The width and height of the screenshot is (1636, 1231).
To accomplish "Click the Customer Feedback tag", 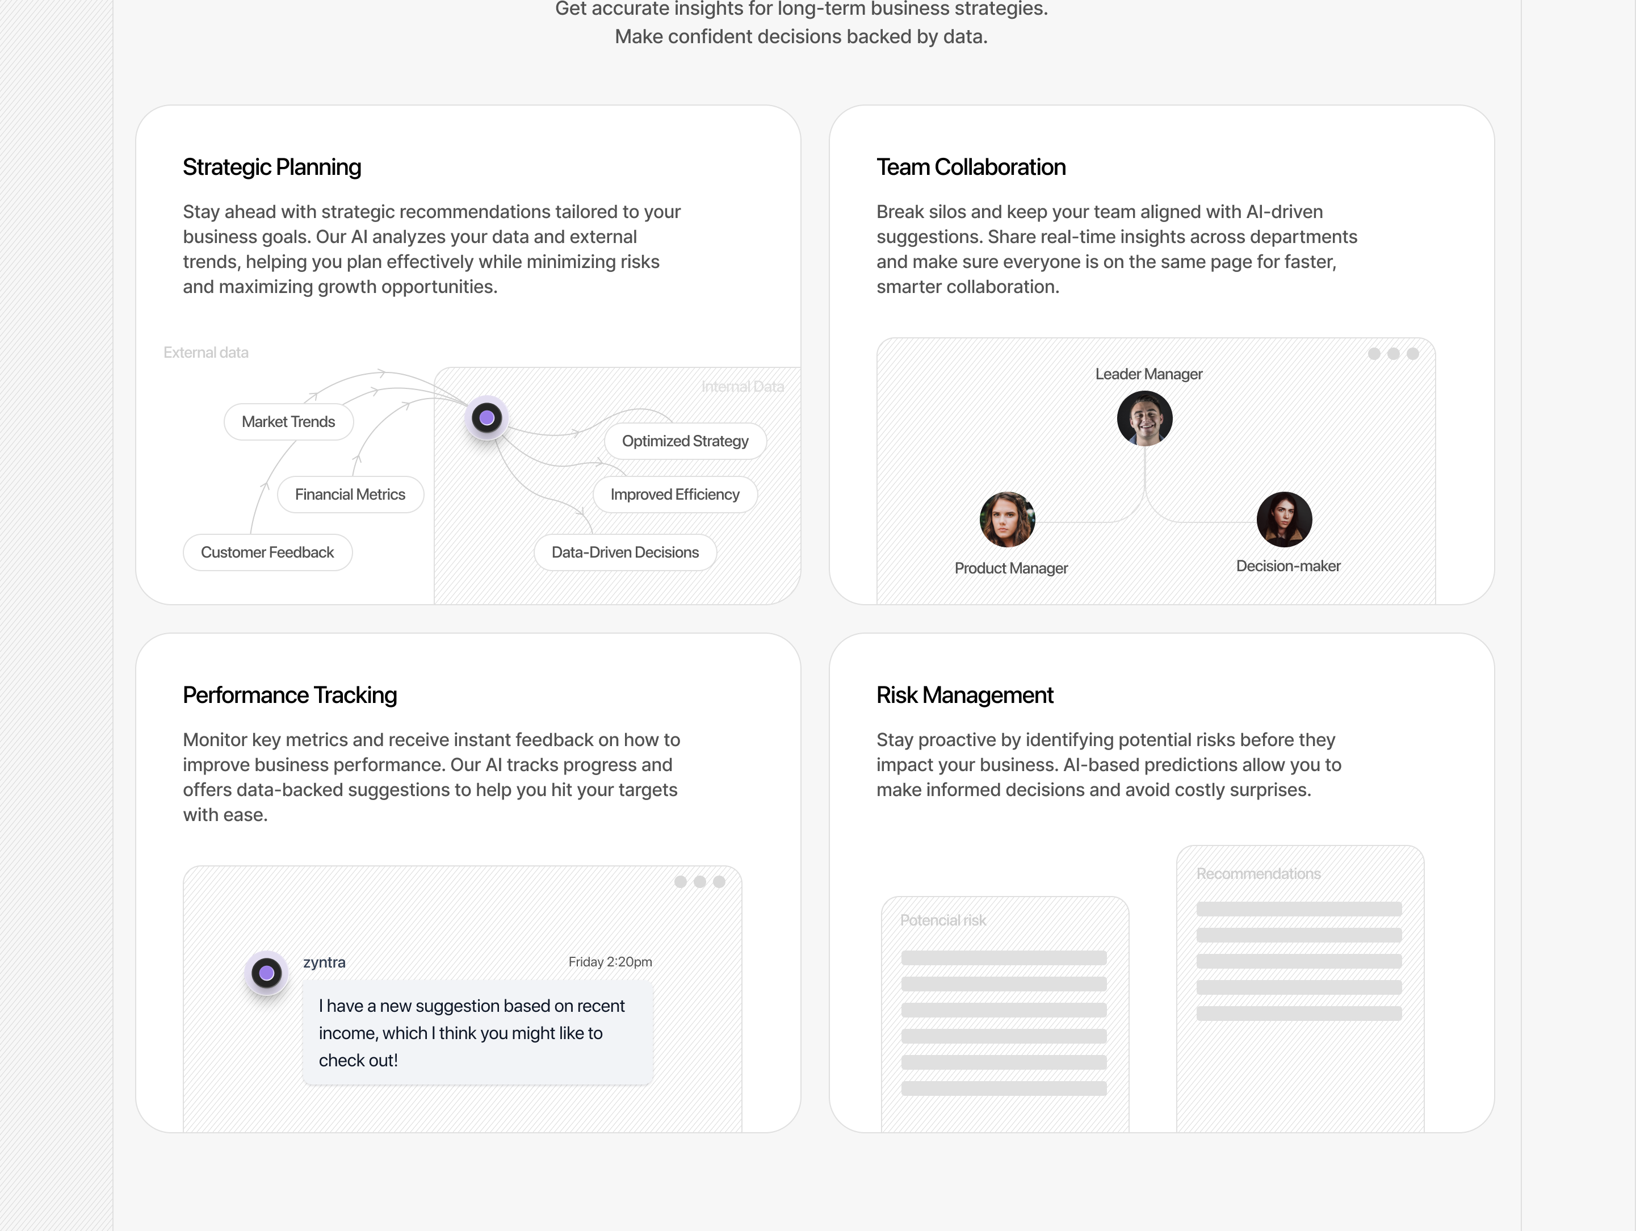I will [x=267, y=552].
